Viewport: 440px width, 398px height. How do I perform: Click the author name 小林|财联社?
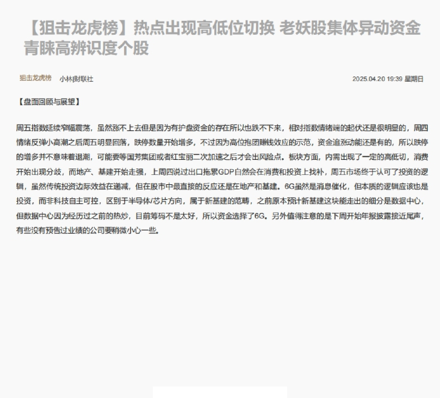point(76,79)
